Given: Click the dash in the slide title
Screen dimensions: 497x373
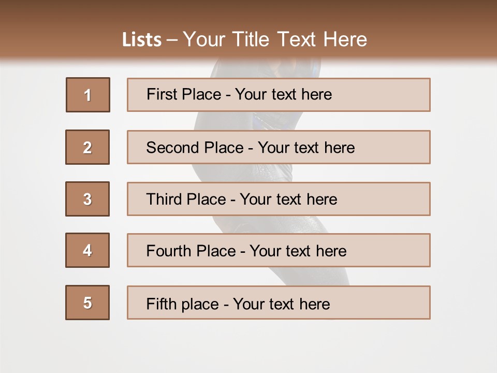Looking at the screenshot, I should tap(172, 40).
